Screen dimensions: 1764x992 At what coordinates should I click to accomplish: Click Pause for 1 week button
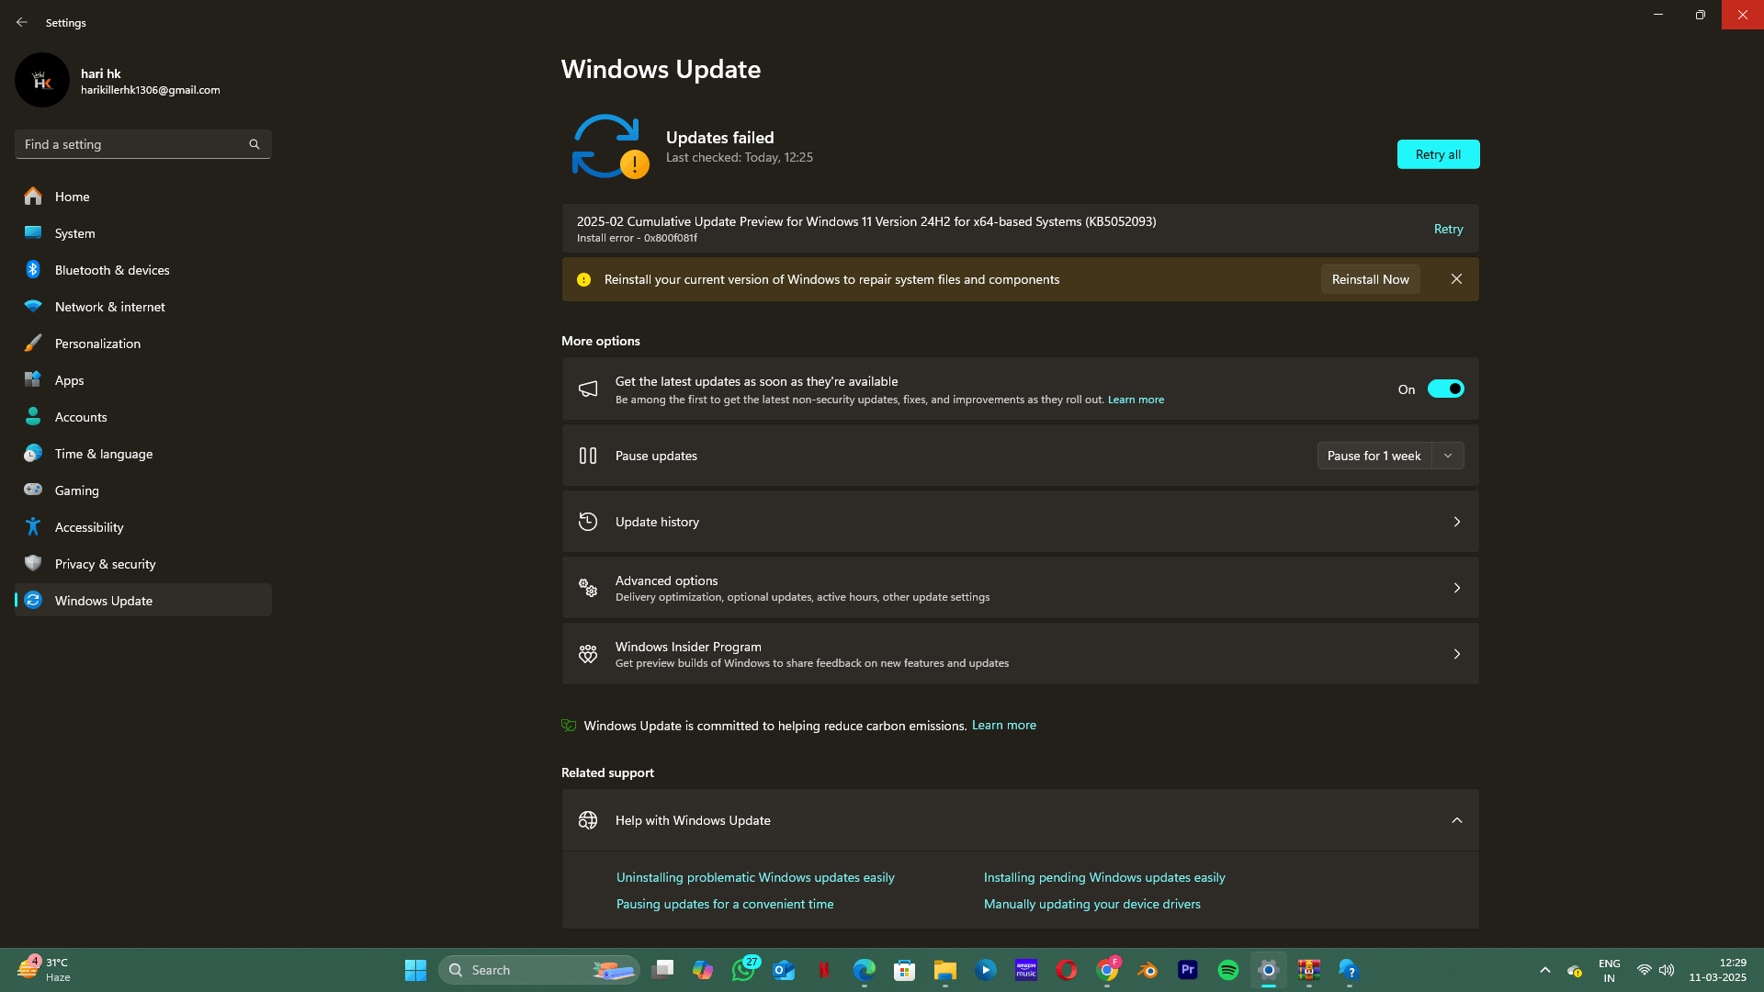coord(1374,456)
